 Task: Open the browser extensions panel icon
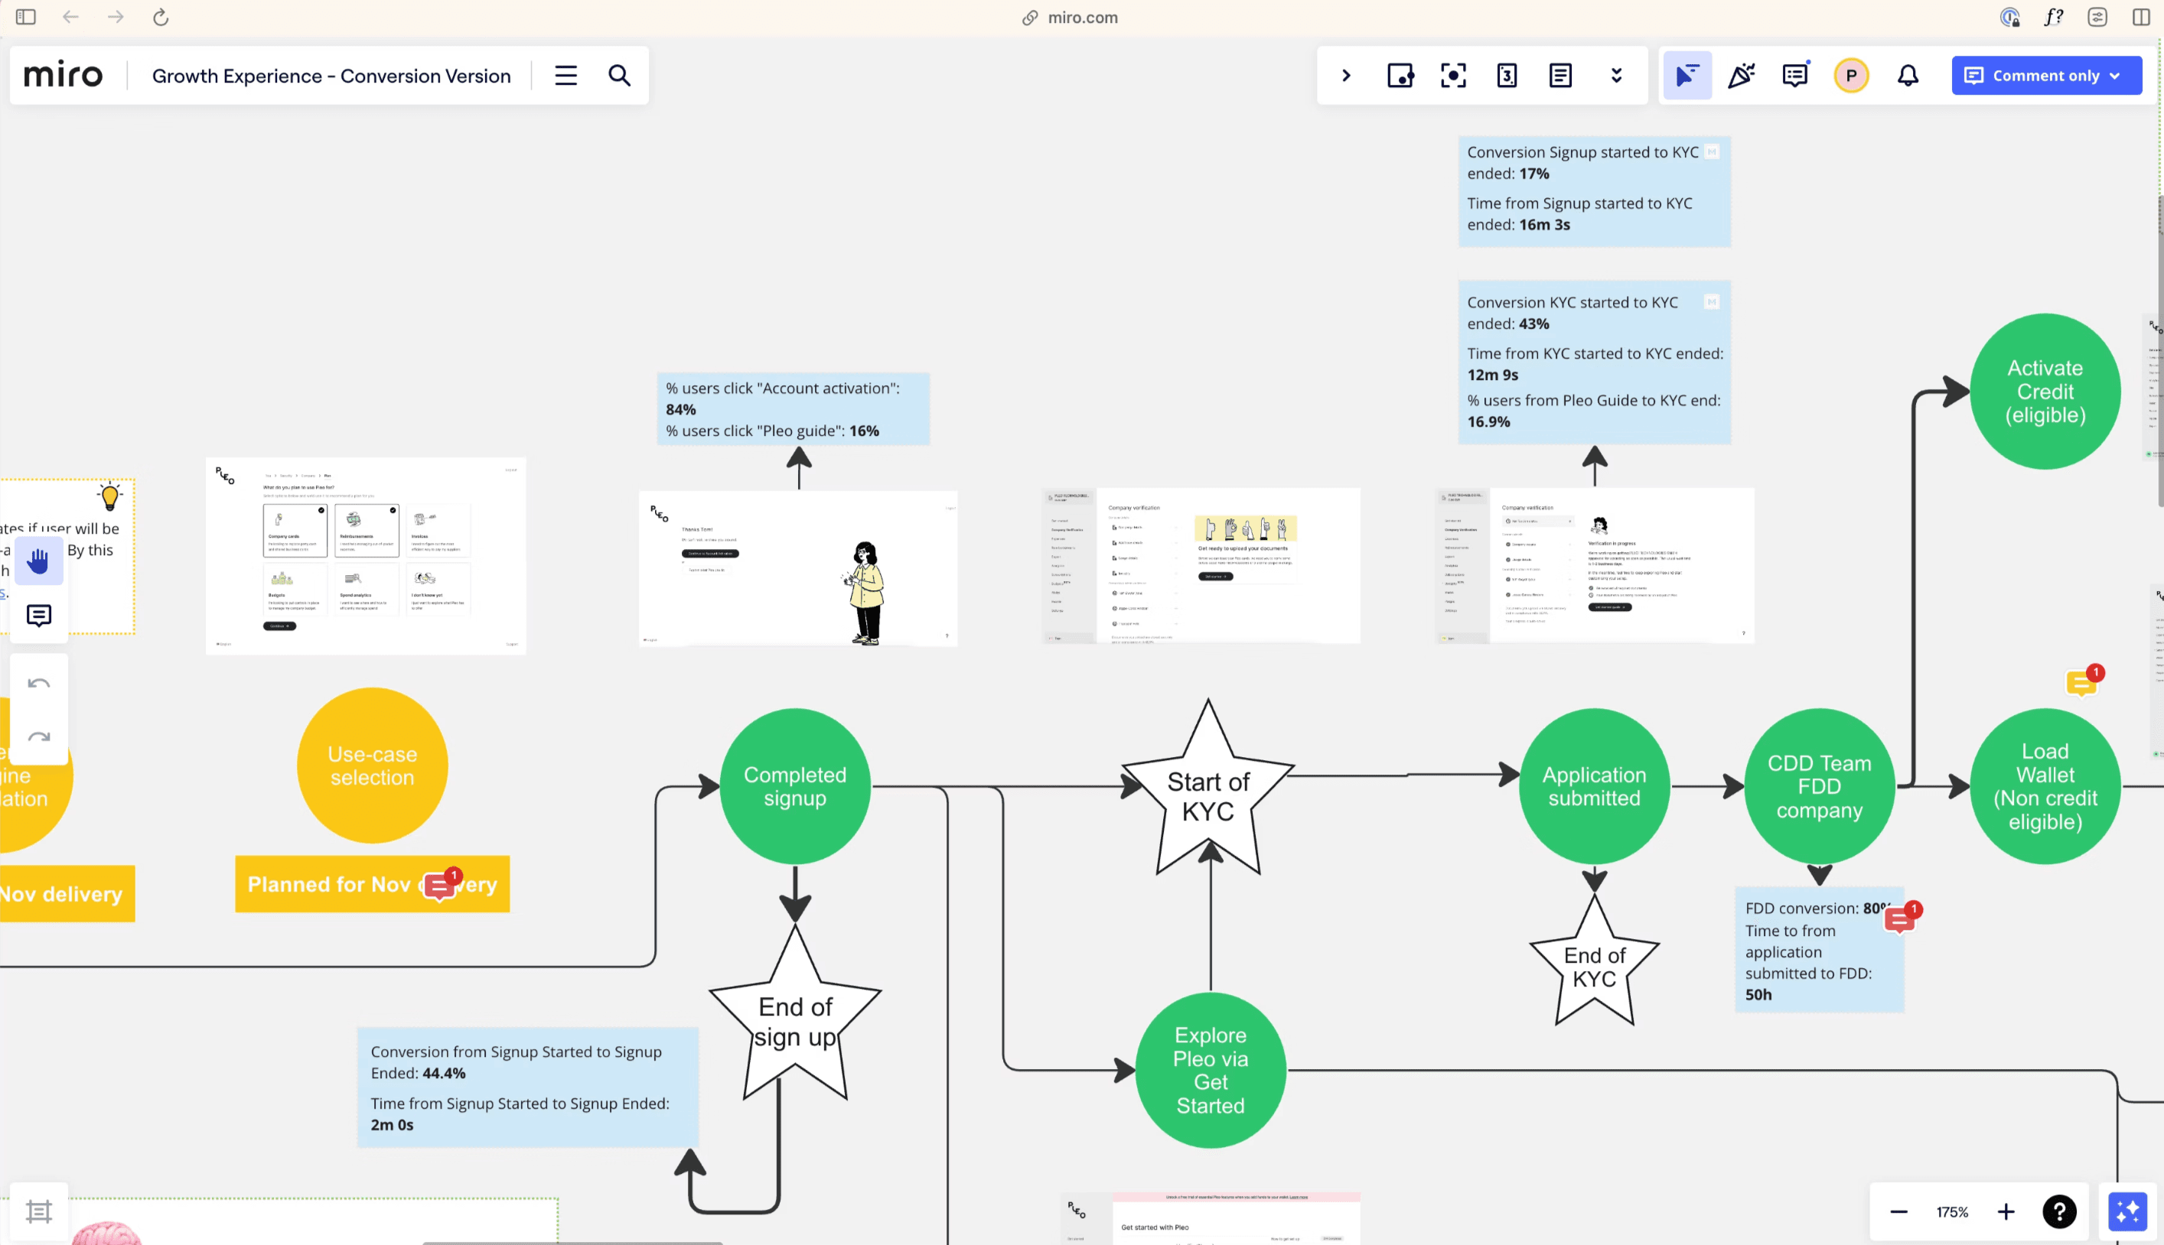click(2097, 17)
